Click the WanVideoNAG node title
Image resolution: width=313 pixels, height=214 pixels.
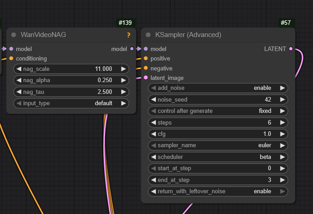(43, 35)
